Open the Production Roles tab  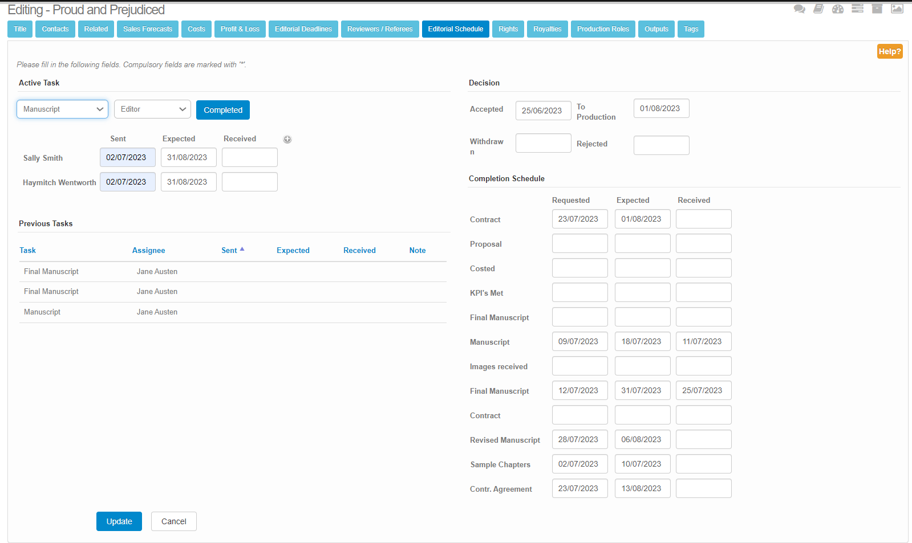pyautogui.click(x=603, y=29)
